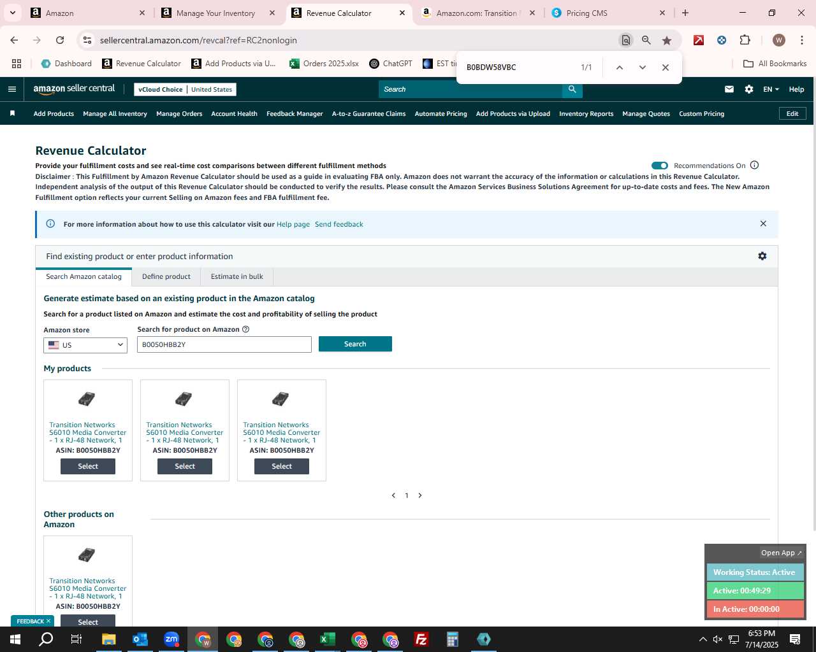Click the teal Search button
816x652 pixels.
[355, 344]
